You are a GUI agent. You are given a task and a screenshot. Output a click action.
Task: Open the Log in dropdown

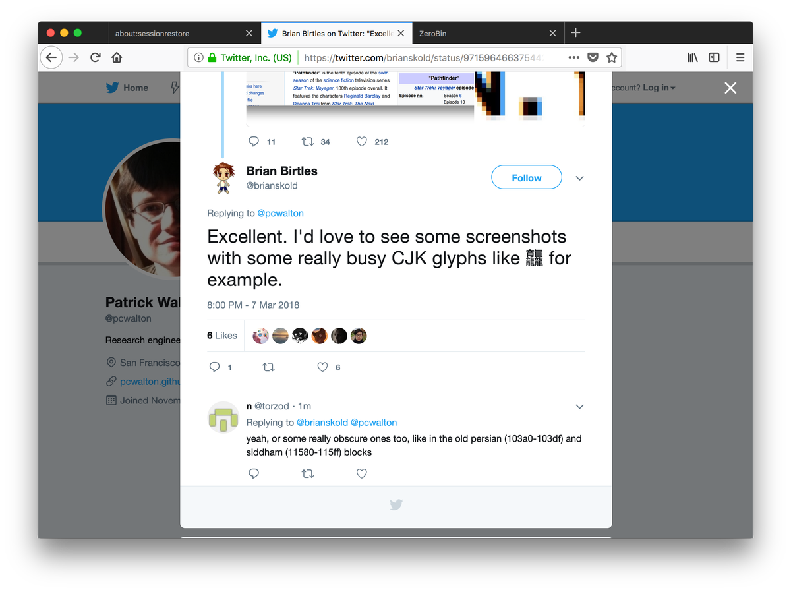click(659, 88)
